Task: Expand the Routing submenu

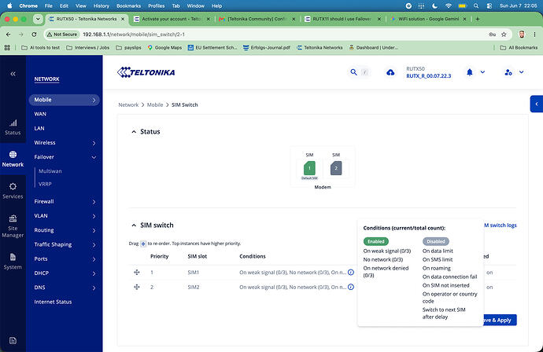Action: coord(94,230)
